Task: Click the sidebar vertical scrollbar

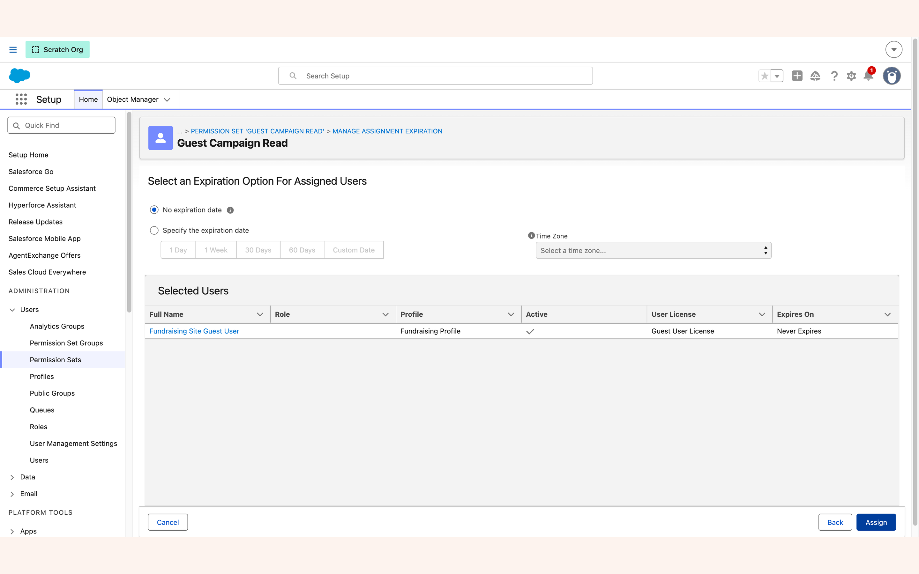Action: pyautogui.click(x=129, y=212)
